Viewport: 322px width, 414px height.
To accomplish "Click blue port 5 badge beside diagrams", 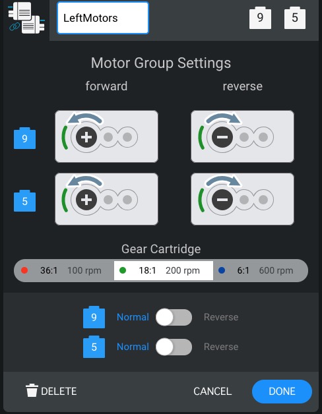I will tap(24, 201).
